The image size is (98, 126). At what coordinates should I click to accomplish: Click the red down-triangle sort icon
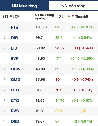[x=73, y=16]
